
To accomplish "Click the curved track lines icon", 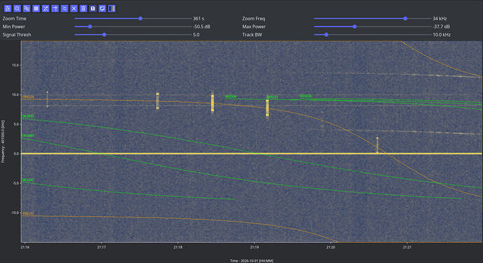I will [64, 8].
